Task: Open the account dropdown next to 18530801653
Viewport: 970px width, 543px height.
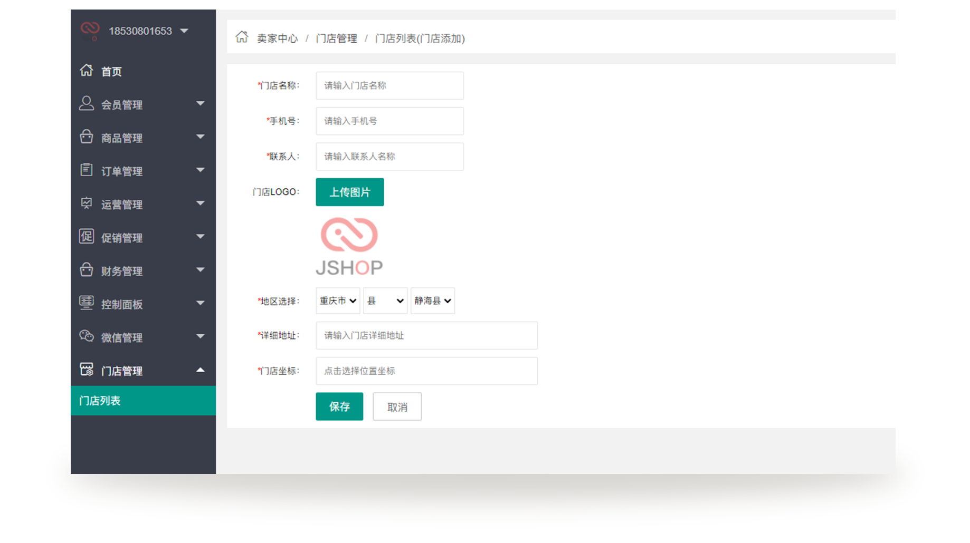Action: click(x=184, y=31)
